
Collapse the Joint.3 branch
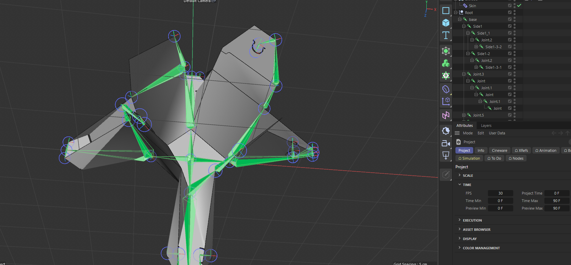pos(464,74)
